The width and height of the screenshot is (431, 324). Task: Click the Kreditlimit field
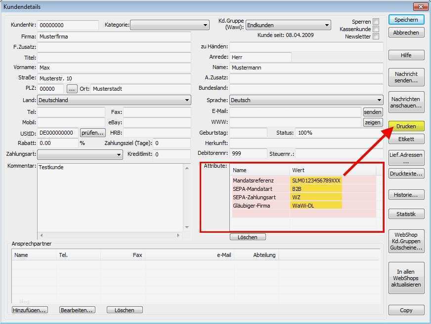coord(172,154)
